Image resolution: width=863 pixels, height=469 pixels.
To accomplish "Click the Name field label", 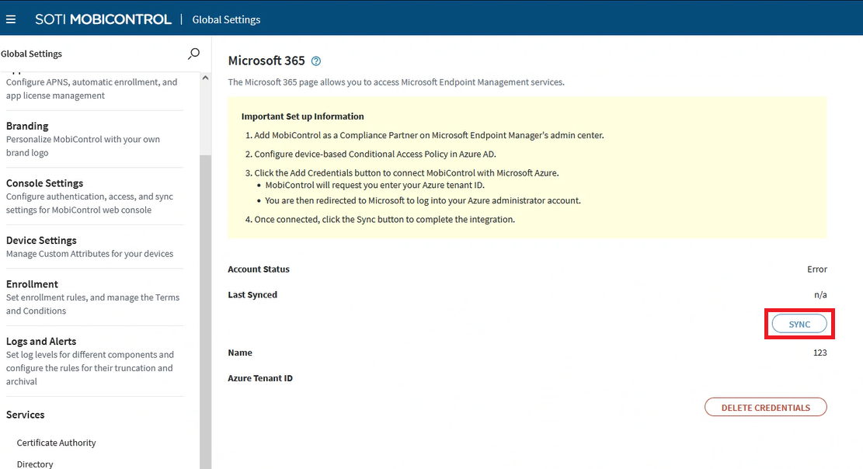I will 240,353.
